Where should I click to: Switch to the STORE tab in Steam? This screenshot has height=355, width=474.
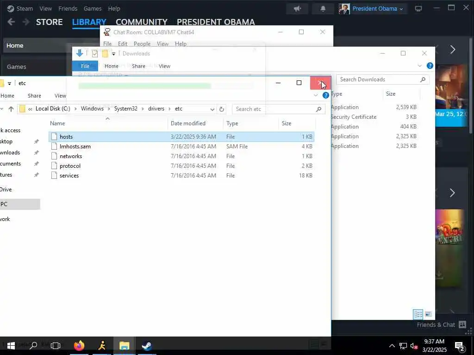coord(49,22)
